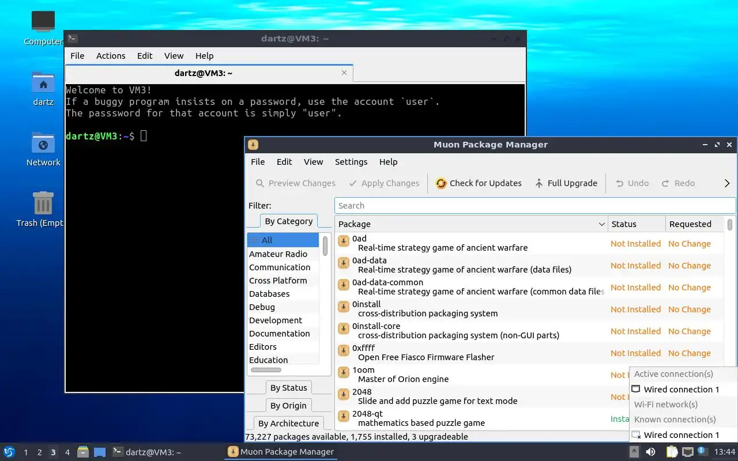This screenshot has width=738, height=461.
Task: Click the Check for Updates toolbar icon
Action: 441,183
